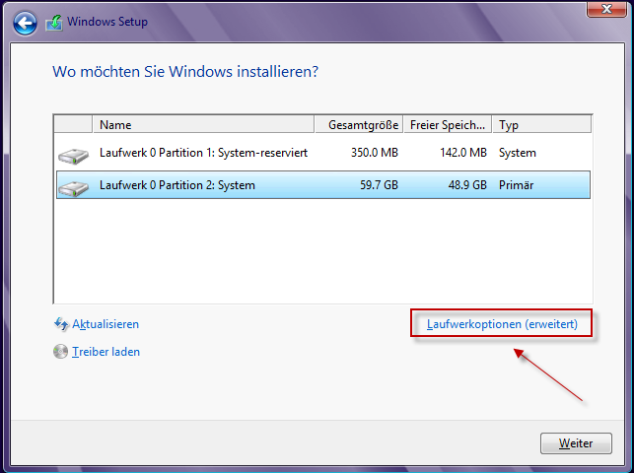
Task: Open the Aktualisieren link
Action: click(x=106, y=324)
